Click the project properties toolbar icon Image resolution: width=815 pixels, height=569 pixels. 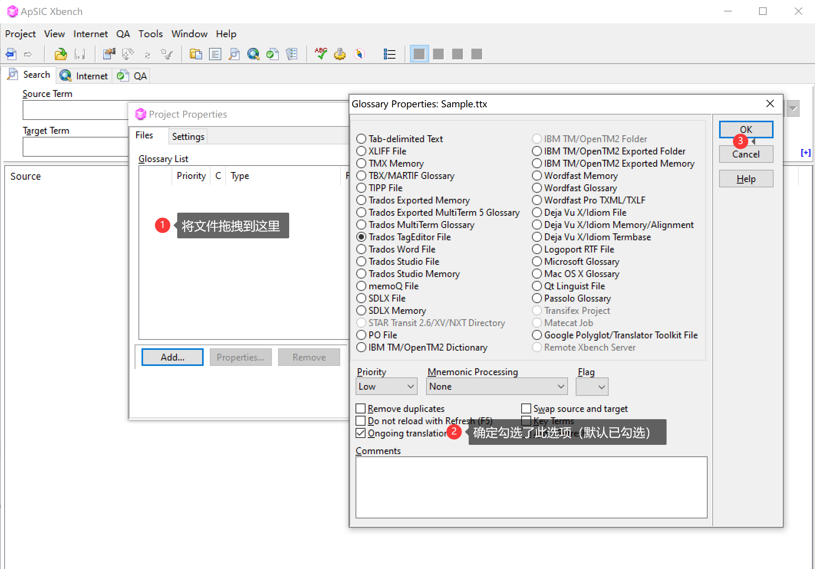click(x=109, y=54)
